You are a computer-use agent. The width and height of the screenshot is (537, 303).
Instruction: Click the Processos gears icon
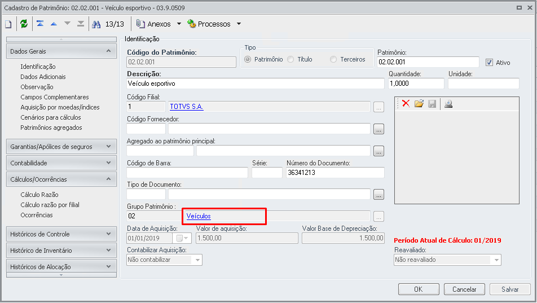[x=191, y=24]
